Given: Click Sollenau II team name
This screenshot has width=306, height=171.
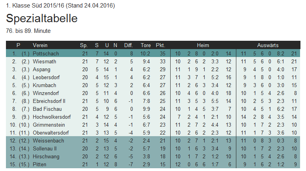Looking at the screenshot, I should 45,148.
